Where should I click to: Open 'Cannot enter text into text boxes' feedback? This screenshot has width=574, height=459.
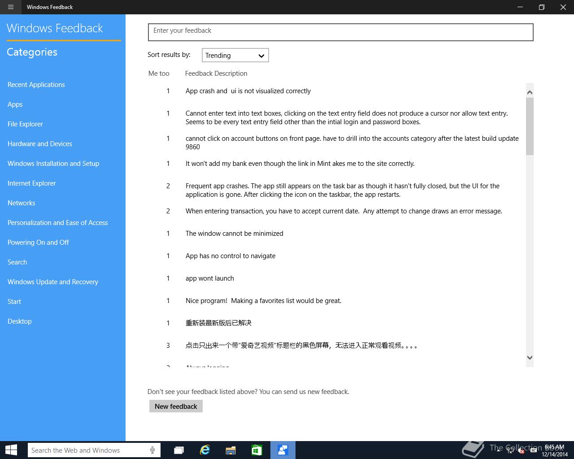pyautogui.click(x=347, y=117)
